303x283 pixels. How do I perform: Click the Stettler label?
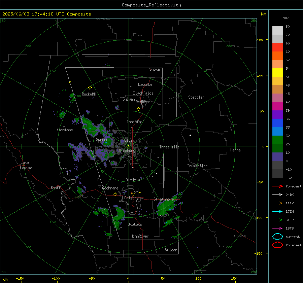tap(196, 97)
